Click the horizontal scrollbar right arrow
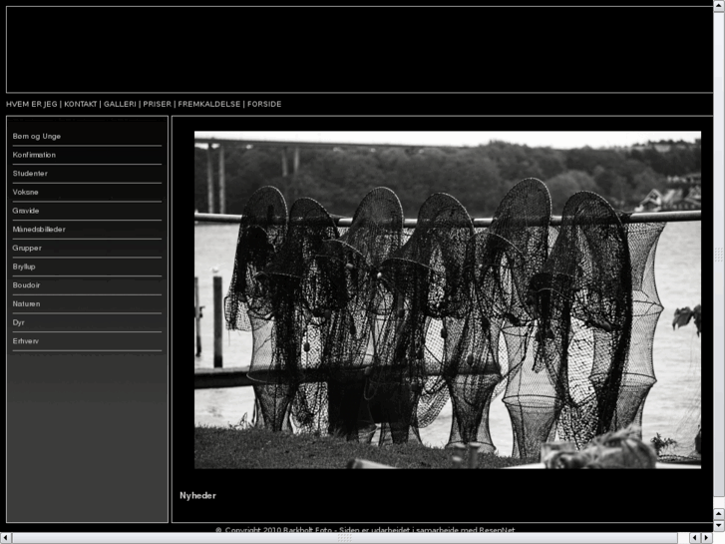Screen dimensions: 725x544 pos(707,538)
